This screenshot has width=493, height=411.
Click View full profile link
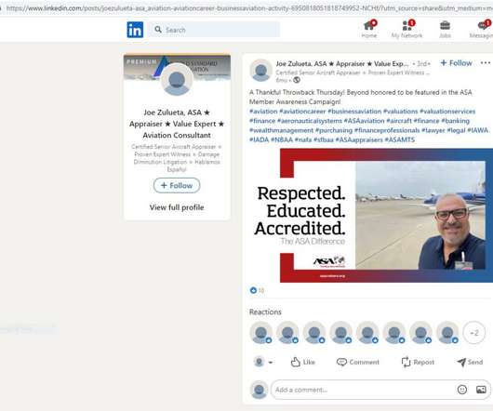177,207
